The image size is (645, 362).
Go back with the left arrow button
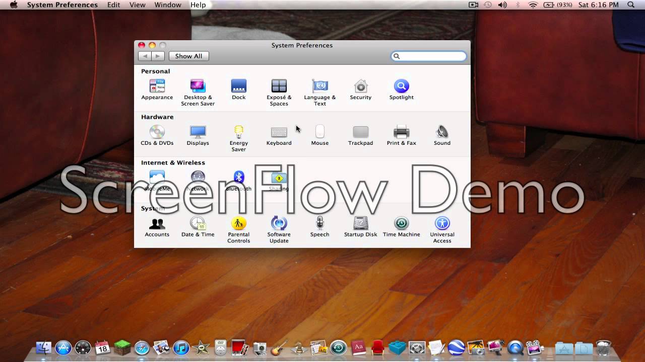[x=145, y=56]
